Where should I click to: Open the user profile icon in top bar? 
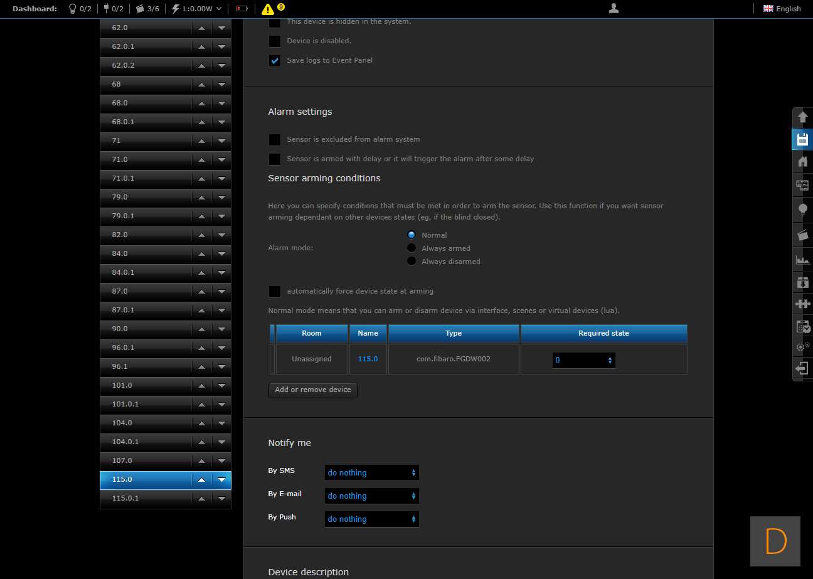coord(614,8)
